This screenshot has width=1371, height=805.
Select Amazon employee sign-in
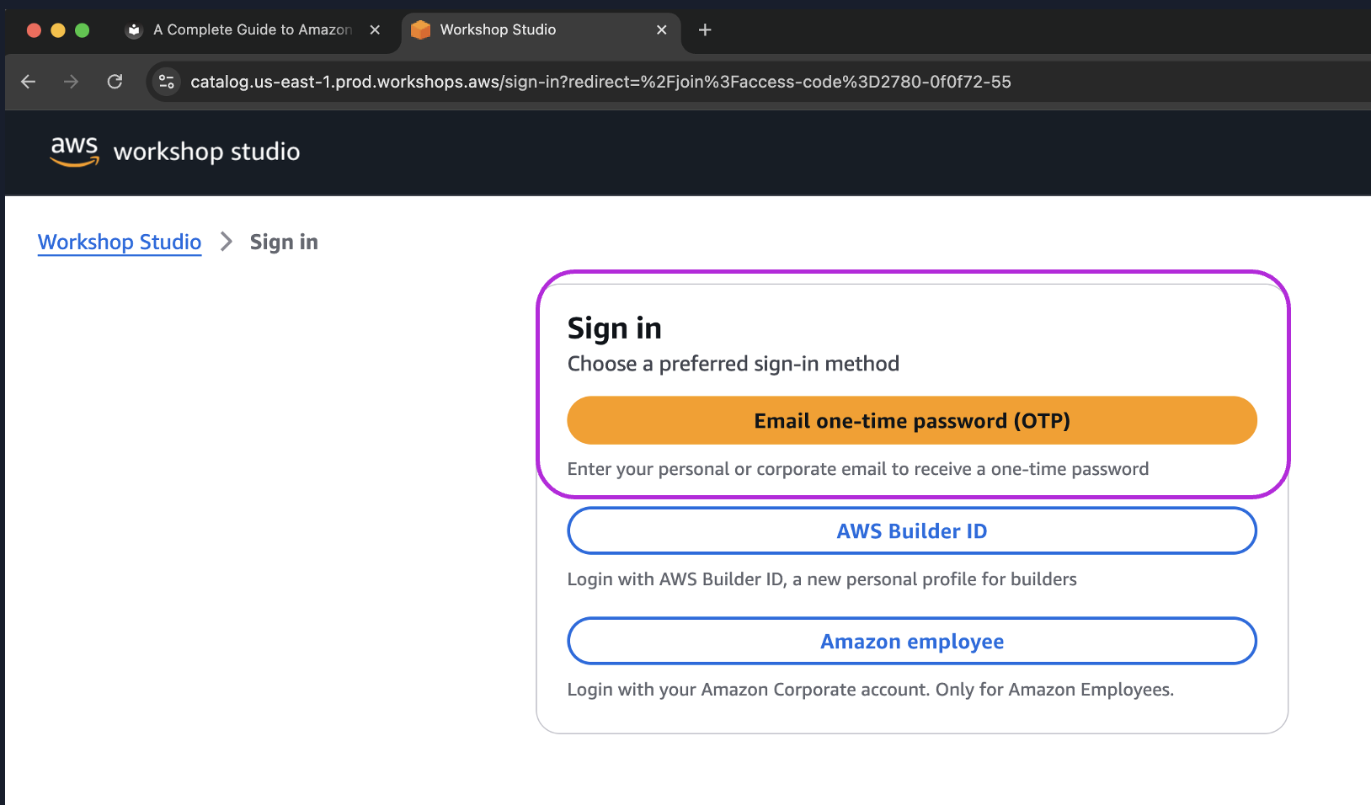click(911, 642)
